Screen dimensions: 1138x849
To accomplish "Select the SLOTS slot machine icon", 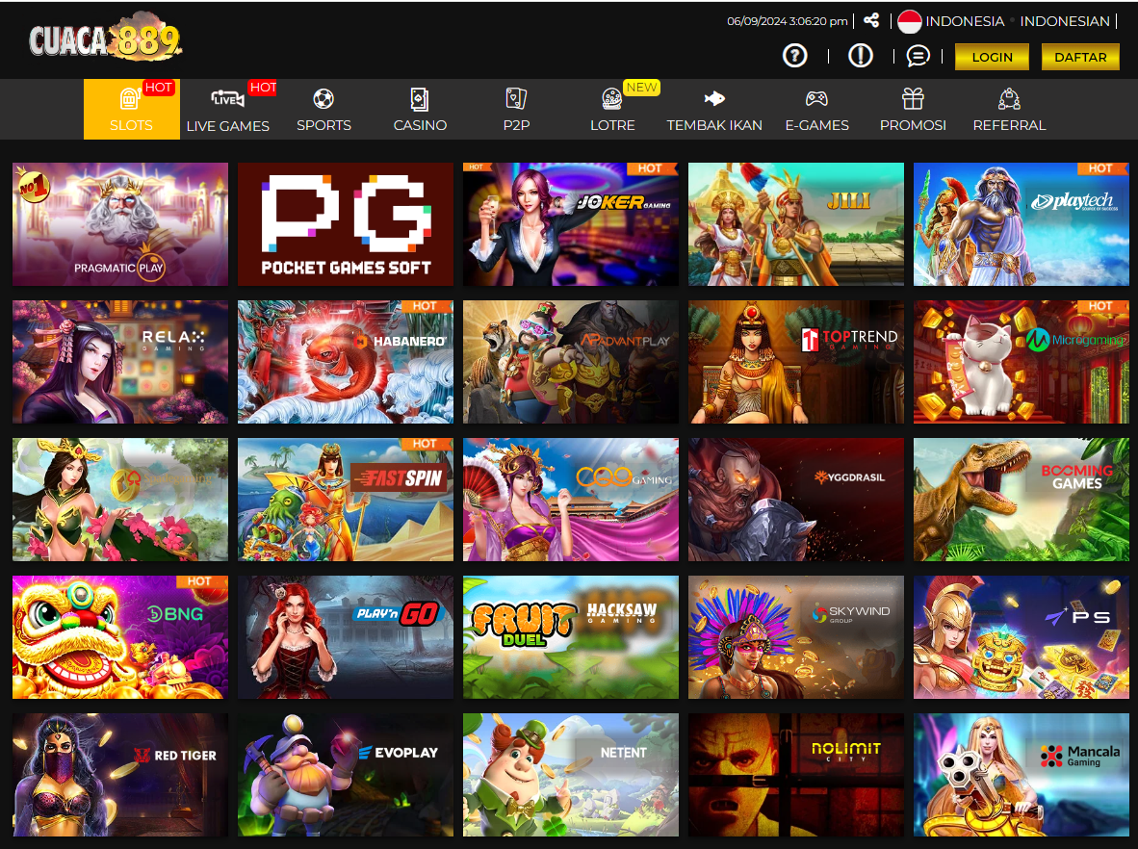I will point(131,98).
